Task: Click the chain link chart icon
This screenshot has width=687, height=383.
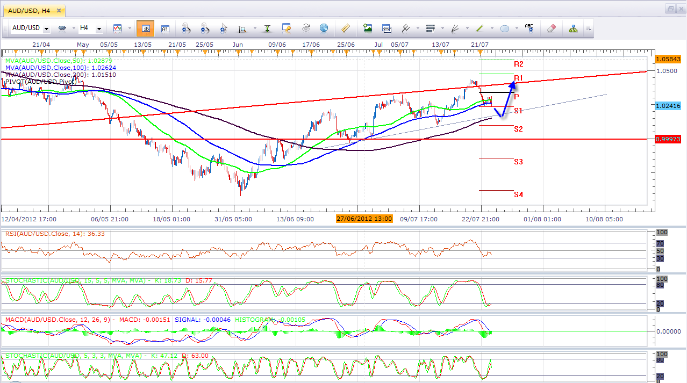Action: pyautogui.click(x=61, y=28)
